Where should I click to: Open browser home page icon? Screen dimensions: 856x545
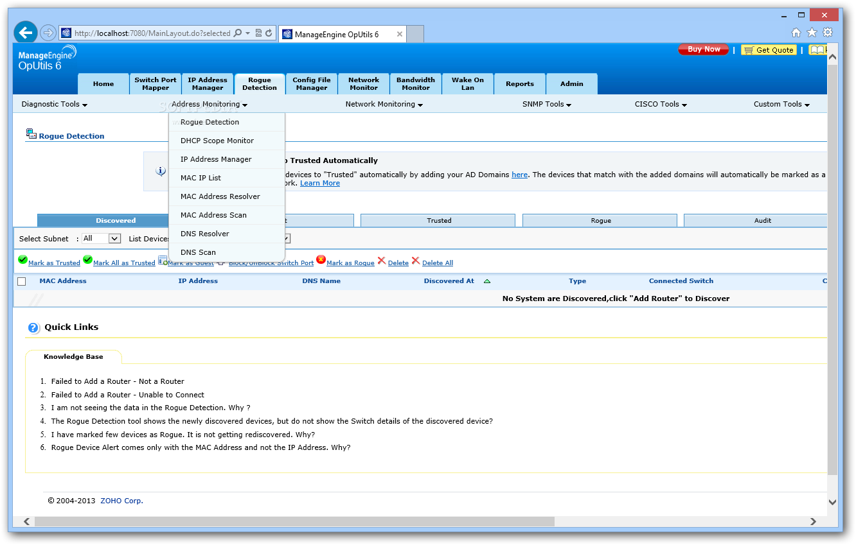click(796, 33)
